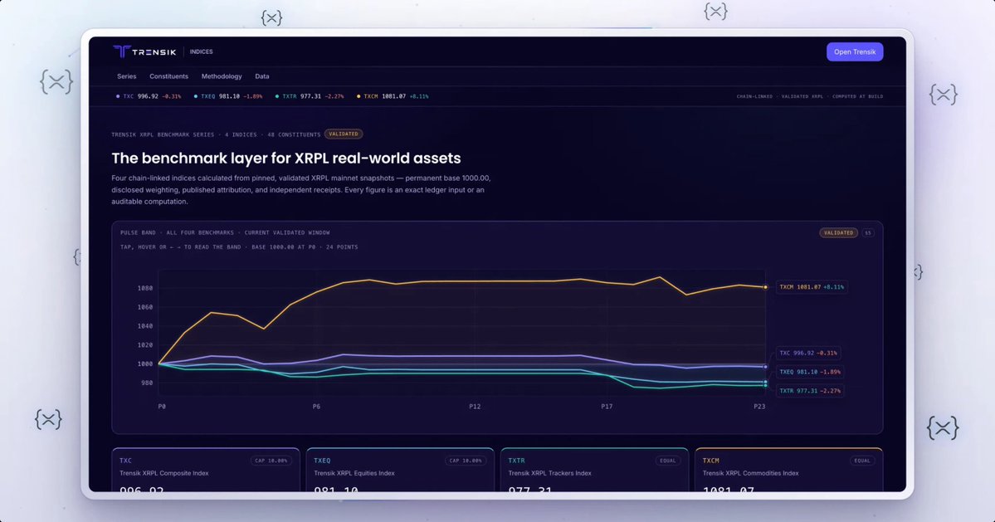Open the Series nav tab
The image size is (995, 522).
click(x=126, y=76)
